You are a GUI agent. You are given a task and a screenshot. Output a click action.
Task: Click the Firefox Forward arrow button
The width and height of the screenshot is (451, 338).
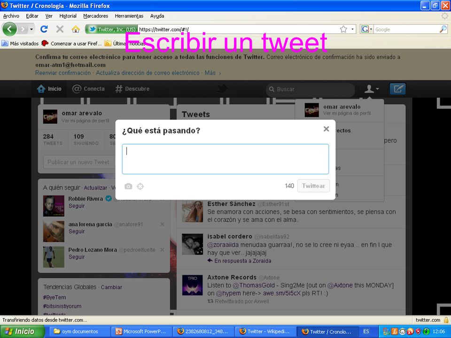(23, 29)
